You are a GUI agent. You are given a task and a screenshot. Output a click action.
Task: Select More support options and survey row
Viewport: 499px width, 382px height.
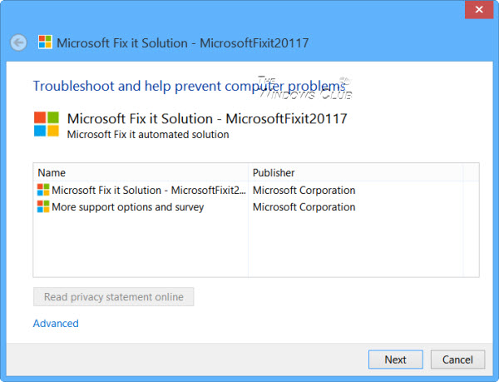coord(256,207)
